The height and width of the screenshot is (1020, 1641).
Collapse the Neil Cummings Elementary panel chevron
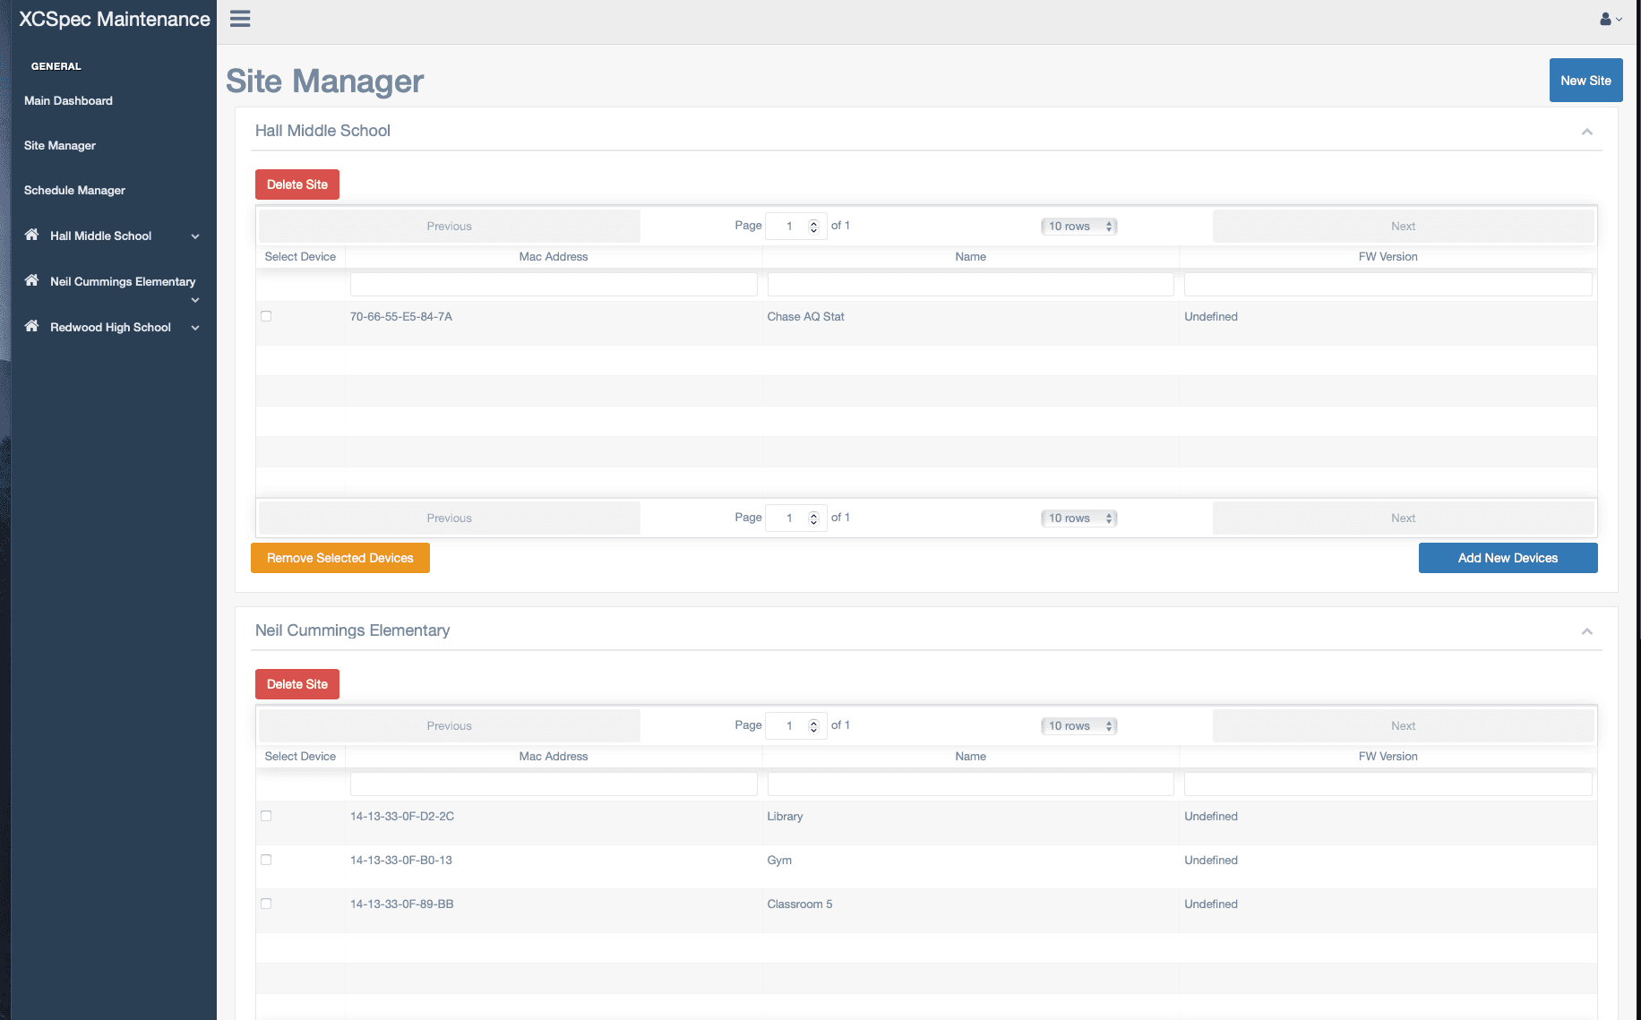(x=1586, y=631)
